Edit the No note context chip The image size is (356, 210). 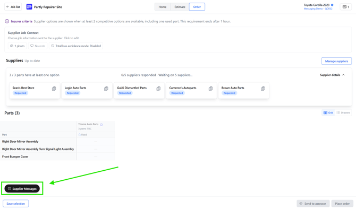[x=38, y=46]
